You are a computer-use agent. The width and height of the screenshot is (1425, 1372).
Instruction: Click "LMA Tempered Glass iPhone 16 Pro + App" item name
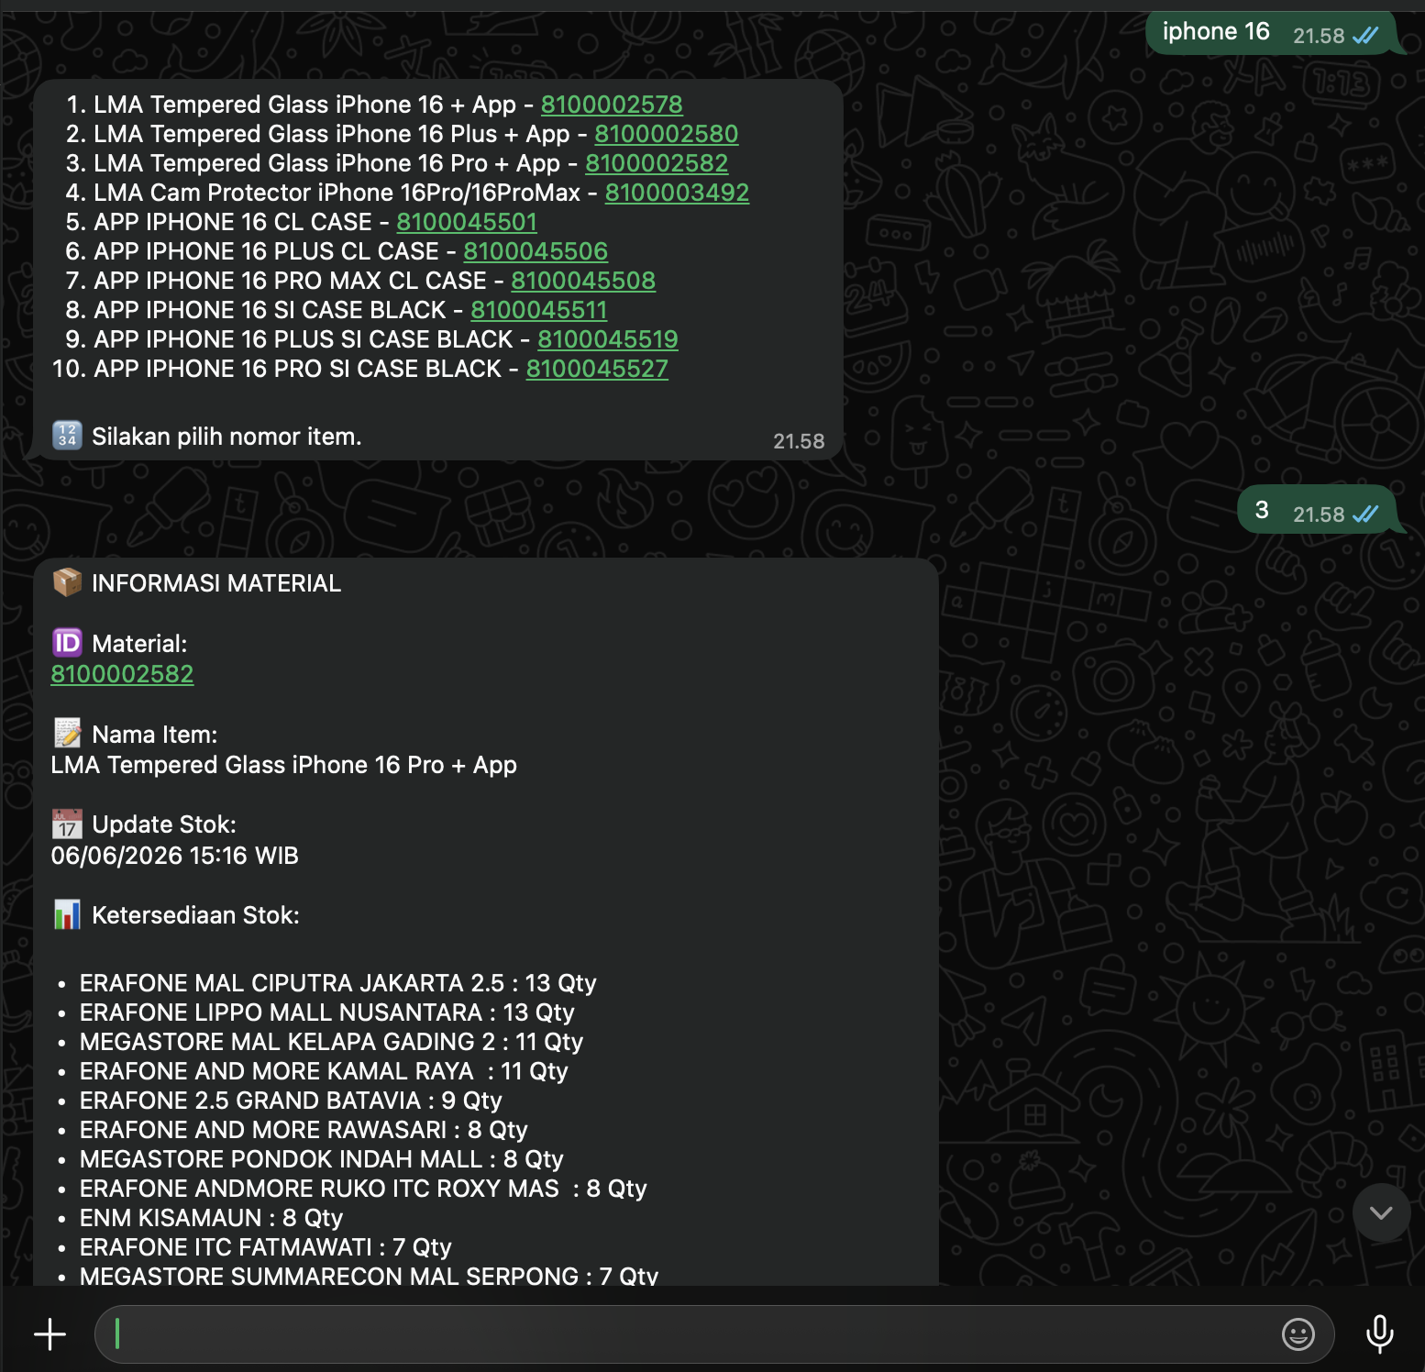283,765
